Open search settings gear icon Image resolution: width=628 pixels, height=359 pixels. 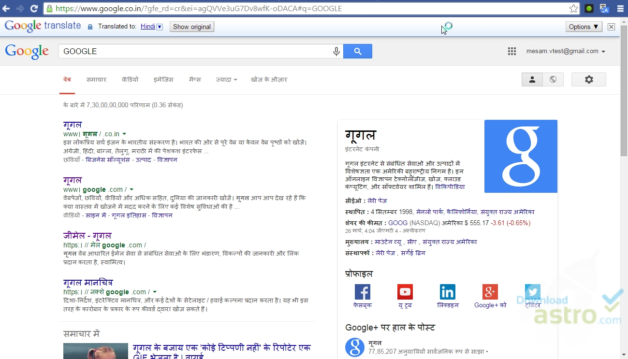[589, 80]
